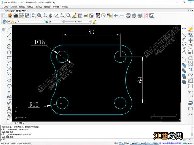The width and height of the screenshot is (194, 145).
Task: Switch to the 模型 layout tab
Action: click(x=21, y=123)
